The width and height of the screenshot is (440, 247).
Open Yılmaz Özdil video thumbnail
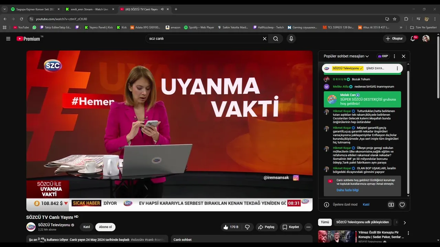tap(337, 237)
